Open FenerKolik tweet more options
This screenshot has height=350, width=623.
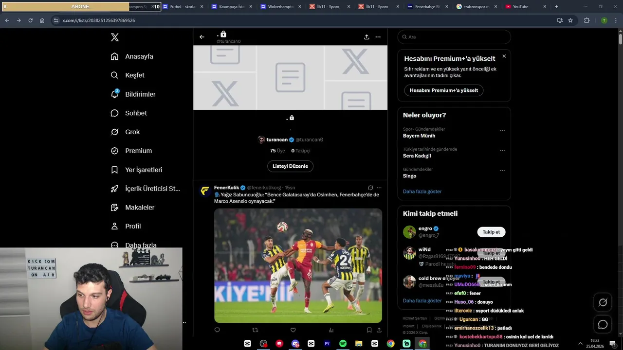pos(379,188)
